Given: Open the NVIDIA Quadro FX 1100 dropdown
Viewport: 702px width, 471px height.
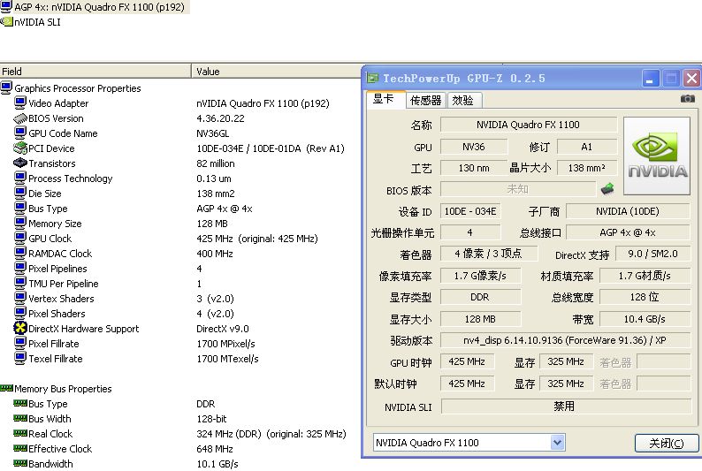Looking at the screenshot, I should coord(557,442).
